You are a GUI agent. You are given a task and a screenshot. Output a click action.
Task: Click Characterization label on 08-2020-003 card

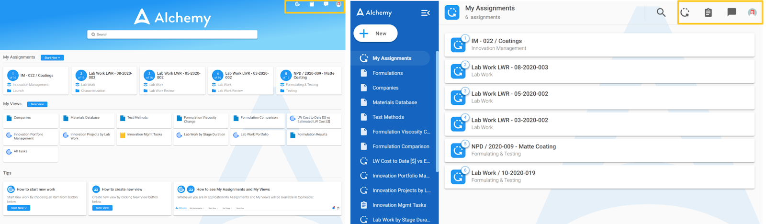(x=93, y=90)
